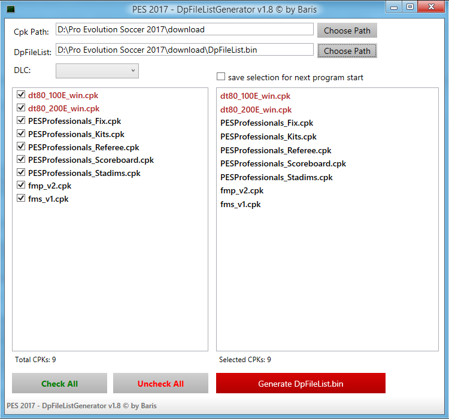Select dt80_200E_win.cpk in right list

click(x=256, y=110)
